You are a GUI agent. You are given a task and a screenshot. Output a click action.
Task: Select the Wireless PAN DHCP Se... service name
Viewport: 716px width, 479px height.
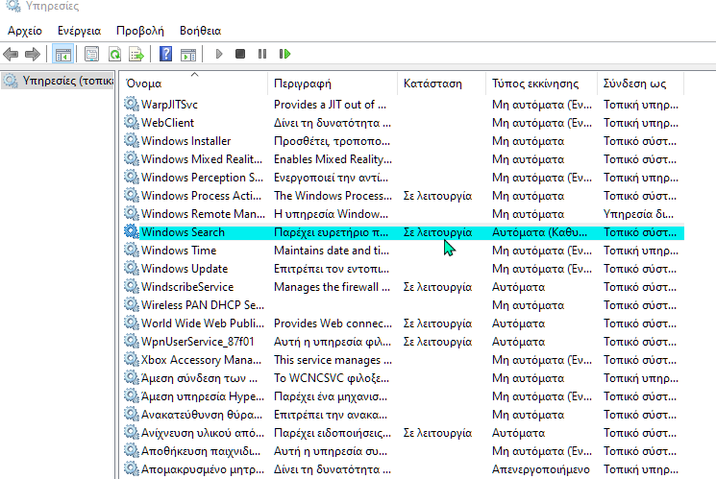click(202, 305)
